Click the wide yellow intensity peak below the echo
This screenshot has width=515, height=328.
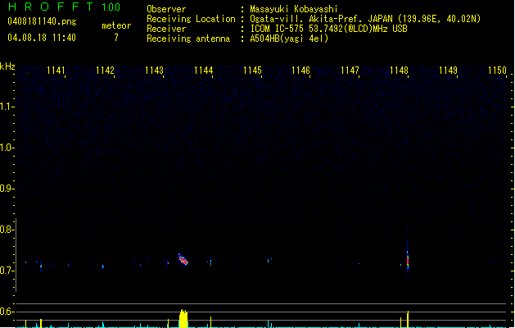(183, 318)
